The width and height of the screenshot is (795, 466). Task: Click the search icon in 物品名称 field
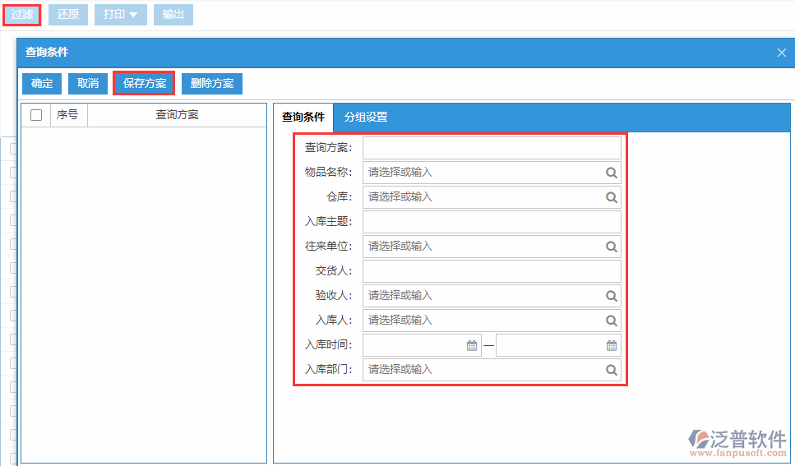(612, 173)
